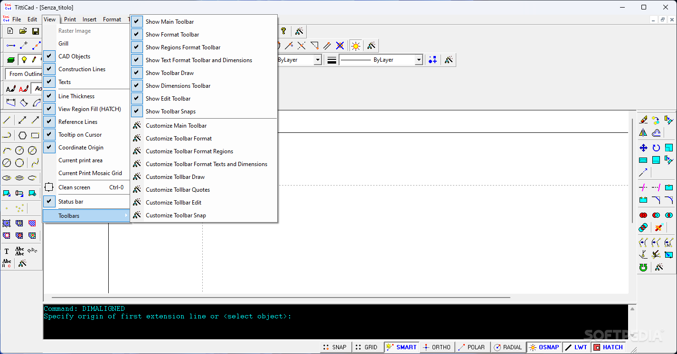Toggle HATCH status button
This screenshot has width=677, height=354.
(608, 347)
